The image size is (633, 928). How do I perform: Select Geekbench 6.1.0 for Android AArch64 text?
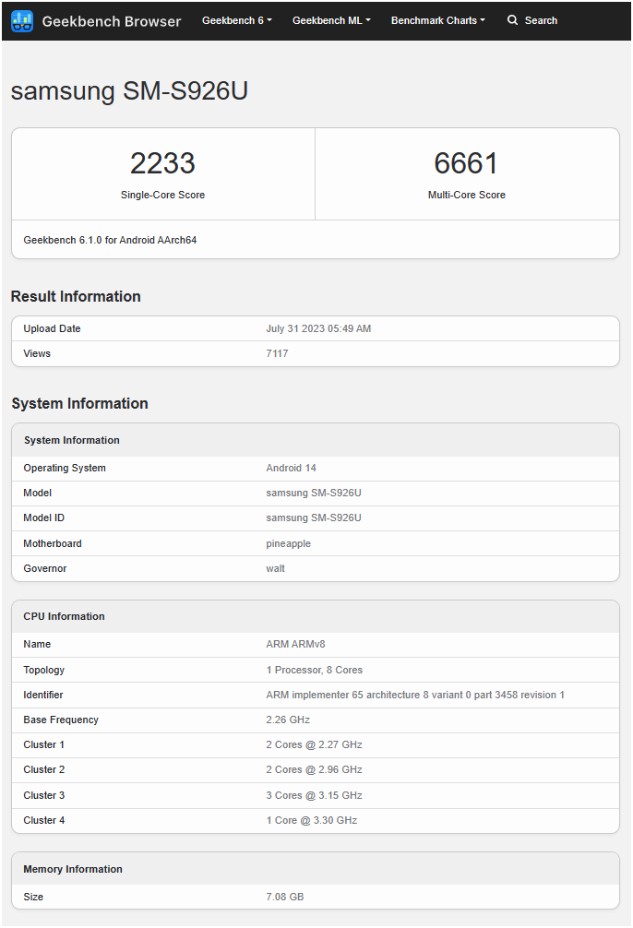[x=110, y=240]
